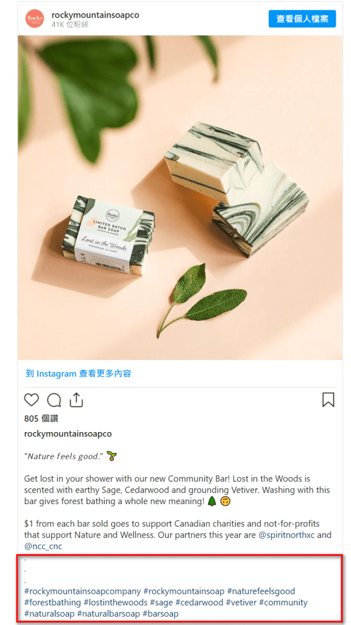Click the 805 個讚 likes count
Viewport: 351px width, 625px height.
tap(41, 419)
